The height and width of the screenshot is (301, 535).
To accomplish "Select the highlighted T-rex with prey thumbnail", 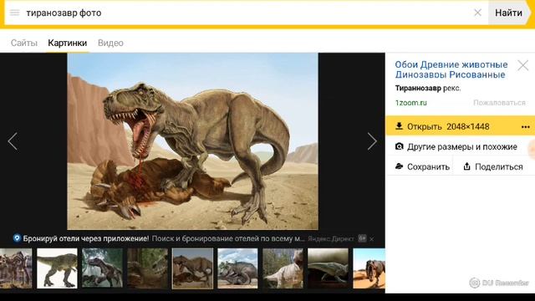I will 192,268.
